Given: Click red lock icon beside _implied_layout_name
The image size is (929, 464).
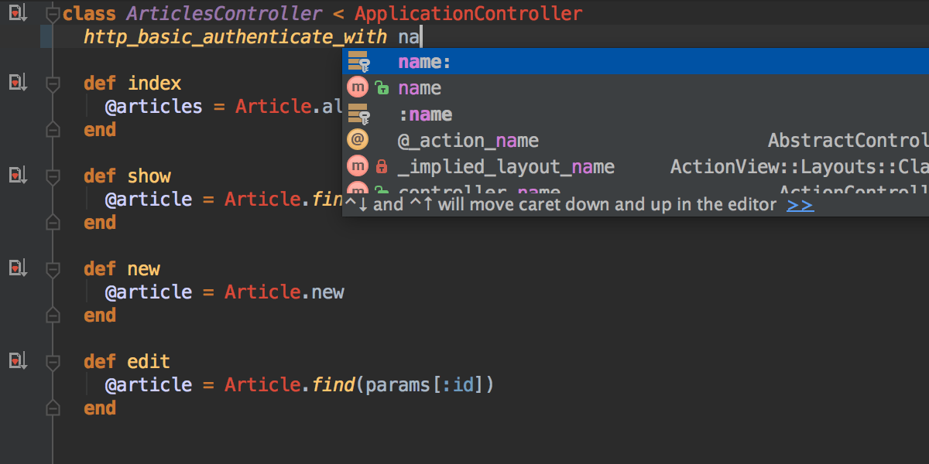Looking at the screenshot, I should [x=381, y=166].
